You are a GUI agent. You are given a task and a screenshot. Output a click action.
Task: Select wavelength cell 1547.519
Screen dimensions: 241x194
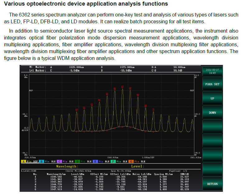coord(56,189)
